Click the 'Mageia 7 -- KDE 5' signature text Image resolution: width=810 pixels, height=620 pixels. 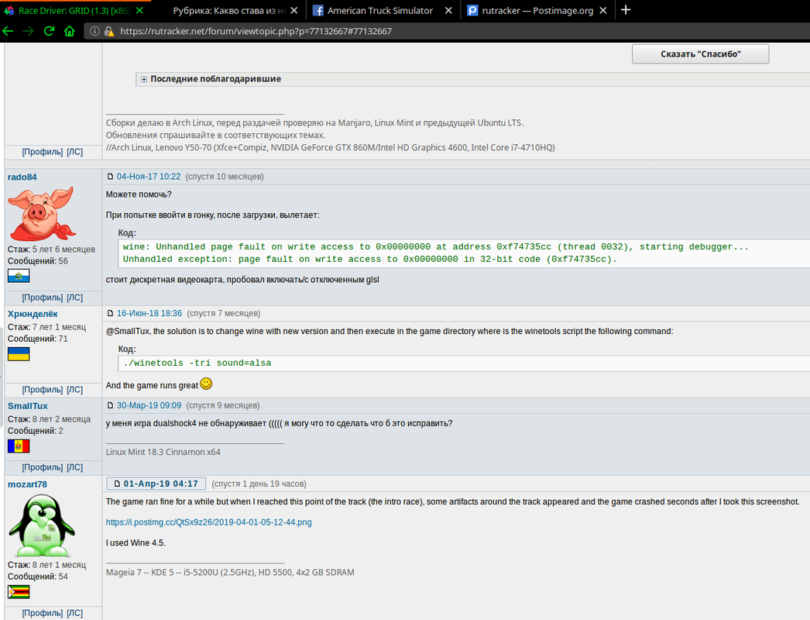pos(230,573)
